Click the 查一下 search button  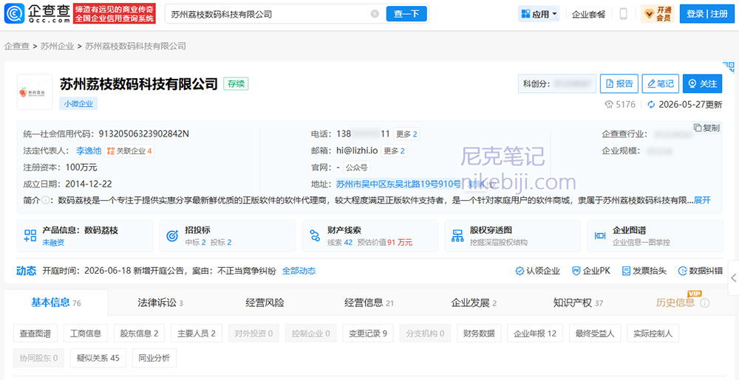point(406,14)
